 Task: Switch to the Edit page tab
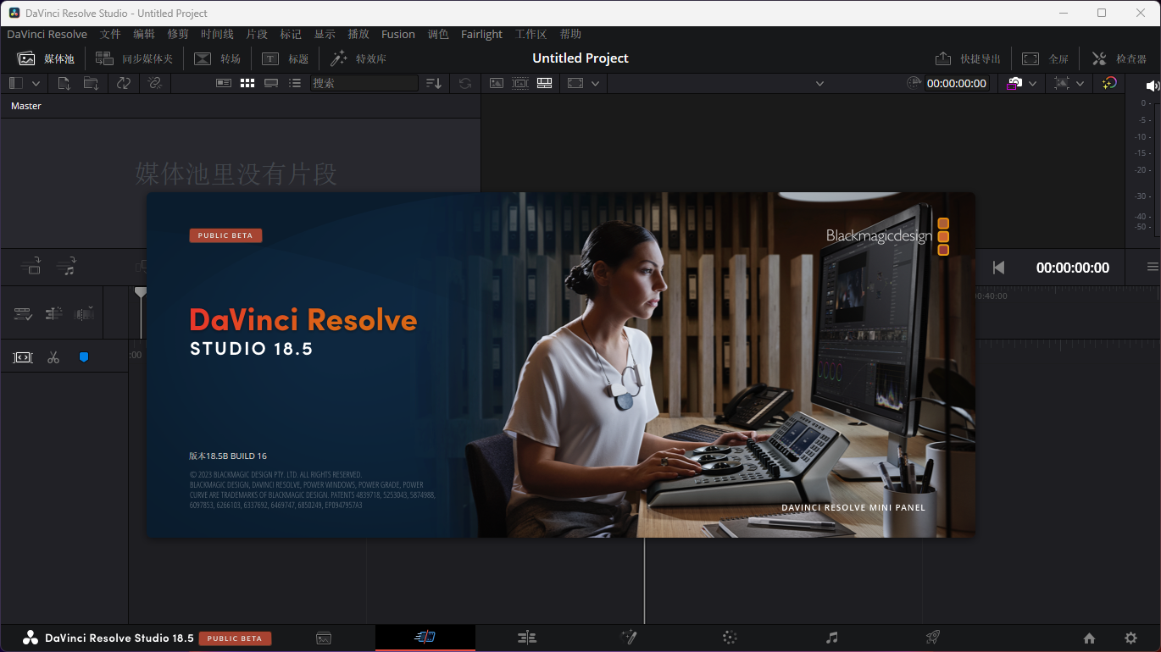[526, 638]
